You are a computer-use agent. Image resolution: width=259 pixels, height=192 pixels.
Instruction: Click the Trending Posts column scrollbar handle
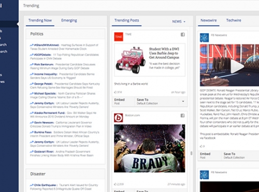pos(191,153)
